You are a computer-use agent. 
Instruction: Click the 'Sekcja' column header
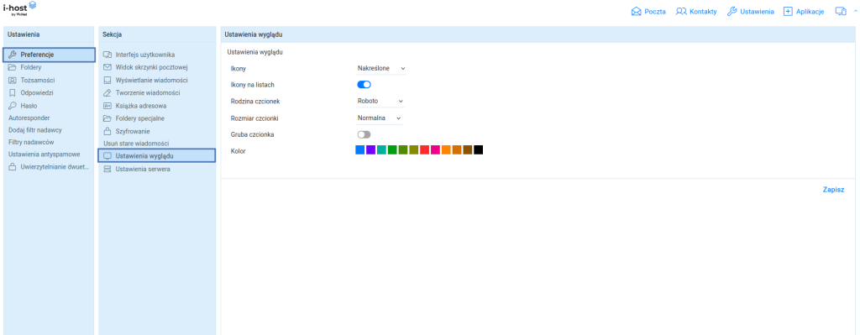coord(112,34)
